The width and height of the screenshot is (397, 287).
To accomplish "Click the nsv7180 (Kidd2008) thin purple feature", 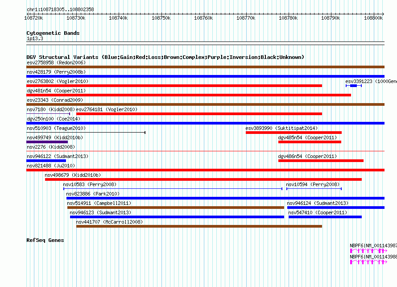I will (48, 114).
